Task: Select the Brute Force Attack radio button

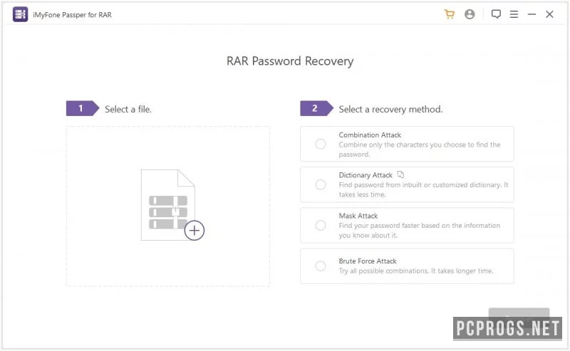Action: pyautogui.click(x=320, y=266)
